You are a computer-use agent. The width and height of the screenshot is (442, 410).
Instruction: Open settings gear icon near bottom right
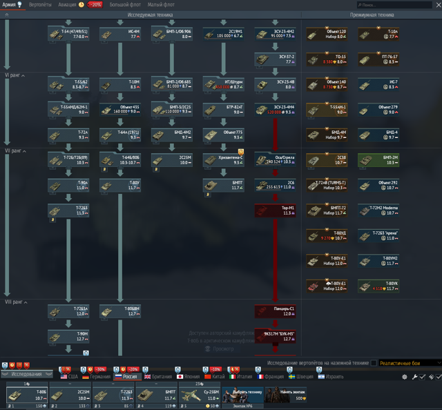point(405,377)
